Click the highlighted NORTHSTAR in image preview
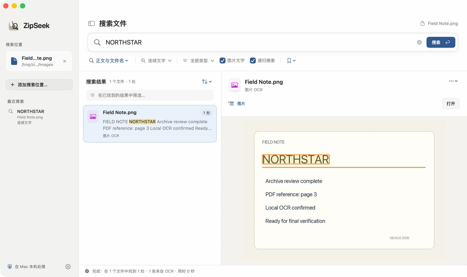The image size is (467, 277). [296, 159]
